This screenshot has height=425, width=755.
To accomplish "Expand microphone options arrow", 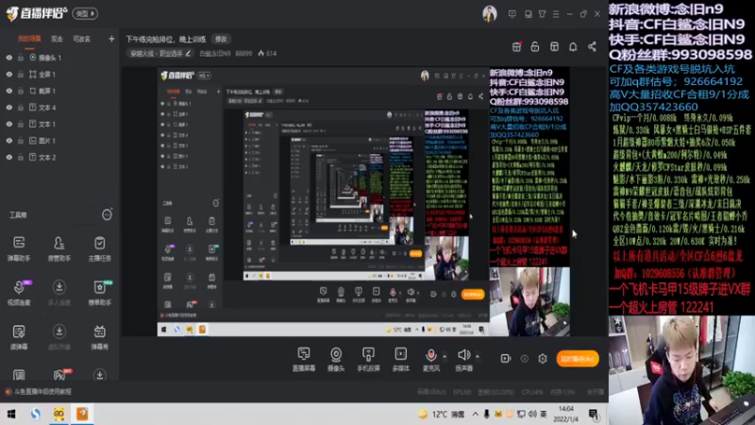I will click(x=445, y=357).
